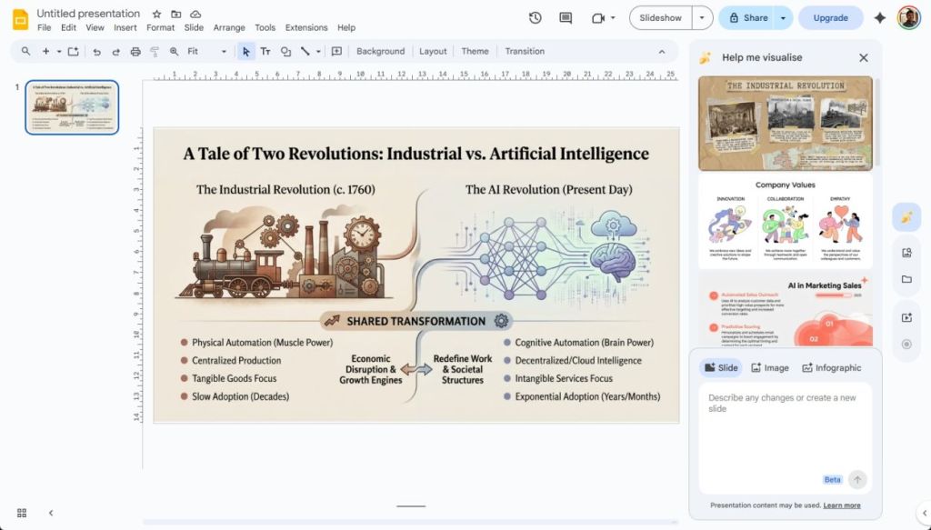This screenshot has height=530, width=931.
Task: Open comments via the speech bubble icon
Action: 566,16
